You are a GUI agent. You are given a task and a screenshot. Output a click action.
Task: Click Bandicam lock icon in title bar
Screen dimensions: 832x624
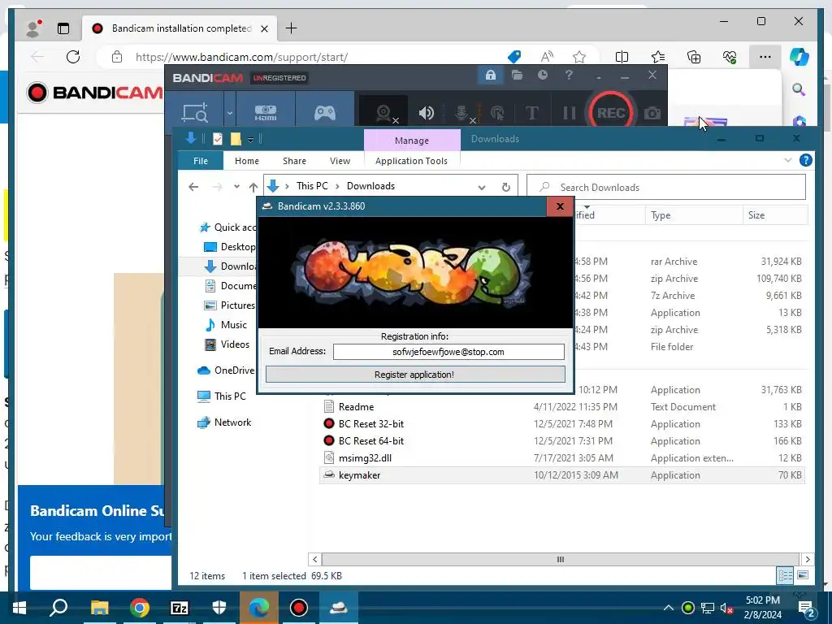(490, 75)
